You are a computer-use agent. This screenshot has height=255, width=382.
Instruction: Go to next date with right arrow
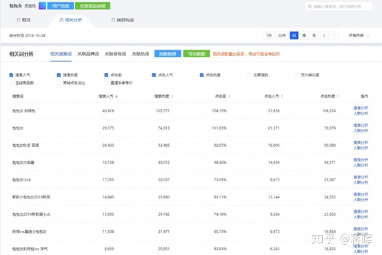[x=334, y=36]
